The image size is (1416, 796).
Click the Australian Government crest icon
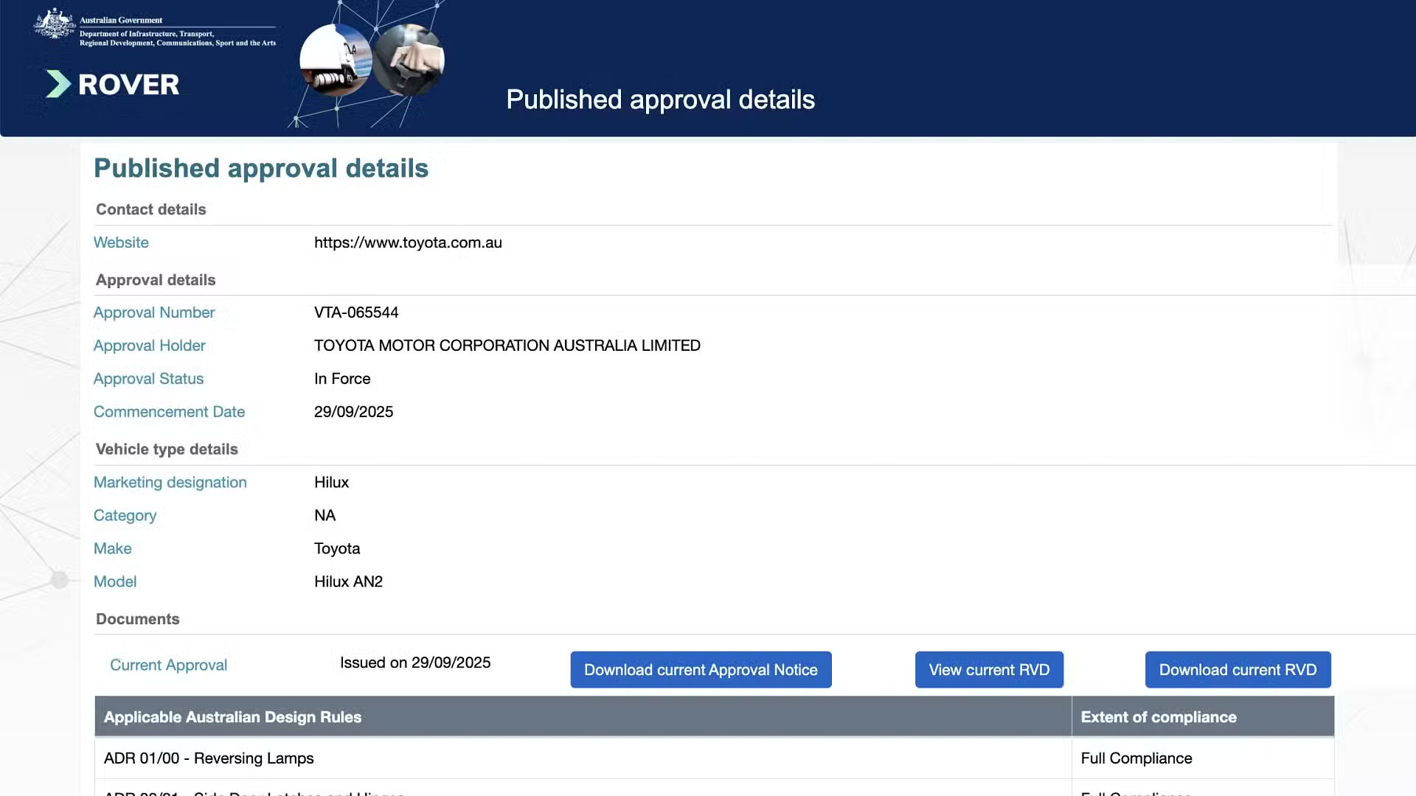tap(55, 25)
